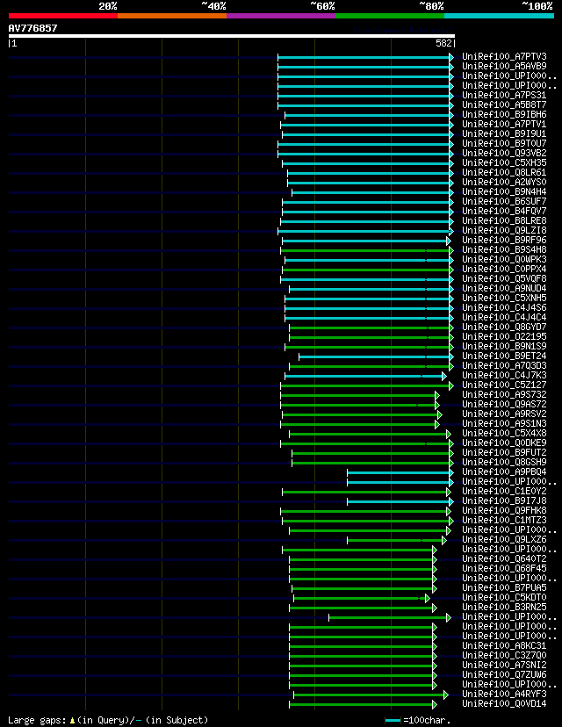This screenshot has height=727, width=562.
Task: Click the UniRef100_Q8LR61 entry
Action: 504,172
